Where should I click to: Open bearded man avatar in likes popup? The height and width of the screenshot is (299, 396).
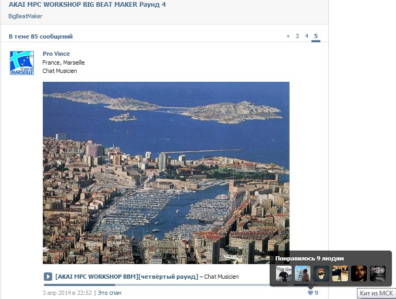pyautogui.click(x=359, y=273)
